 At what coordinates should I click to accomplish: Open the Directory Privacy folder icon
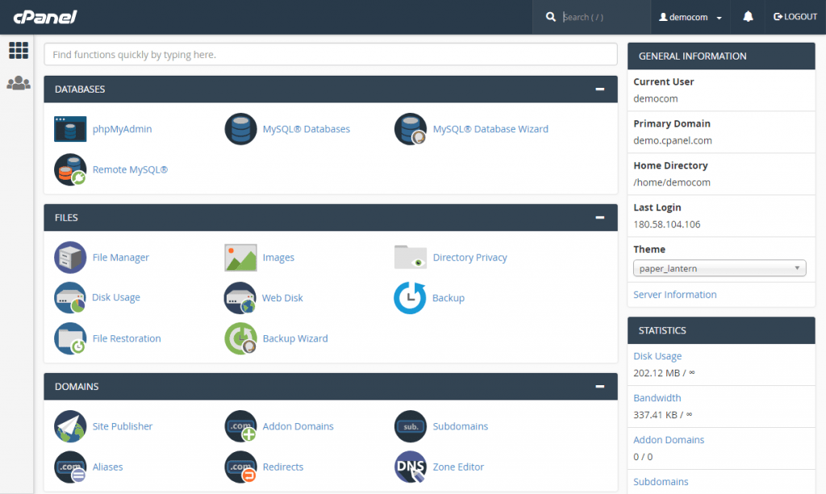(x=411, y=257)
